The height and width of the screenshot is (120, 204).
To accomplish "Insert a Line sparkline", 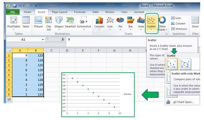I will coord(176,18).
